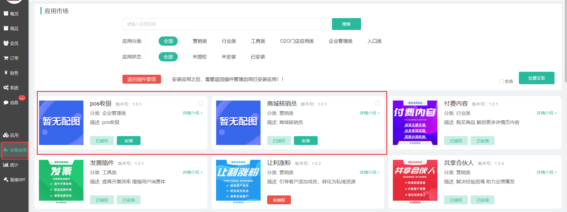
Task: Click the app name search field
Action: tap(226, 24)
